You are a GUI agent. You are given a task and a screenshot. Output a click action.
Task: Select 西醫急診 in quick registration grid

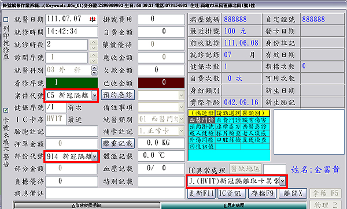click(x=255, y=127)
